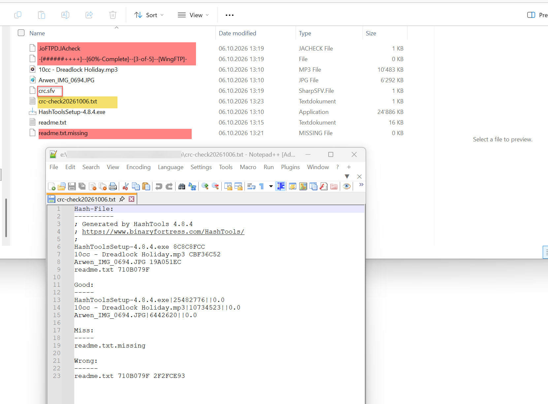Viewport: 548px width, 404px height.
Task: Select the crc.sfv file in Explorer
Action: tap(47, 91)
